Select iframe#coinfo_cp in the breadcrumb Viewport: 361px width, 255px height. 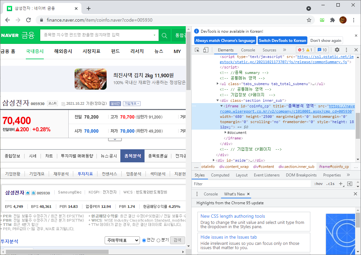tap(334, 167)
